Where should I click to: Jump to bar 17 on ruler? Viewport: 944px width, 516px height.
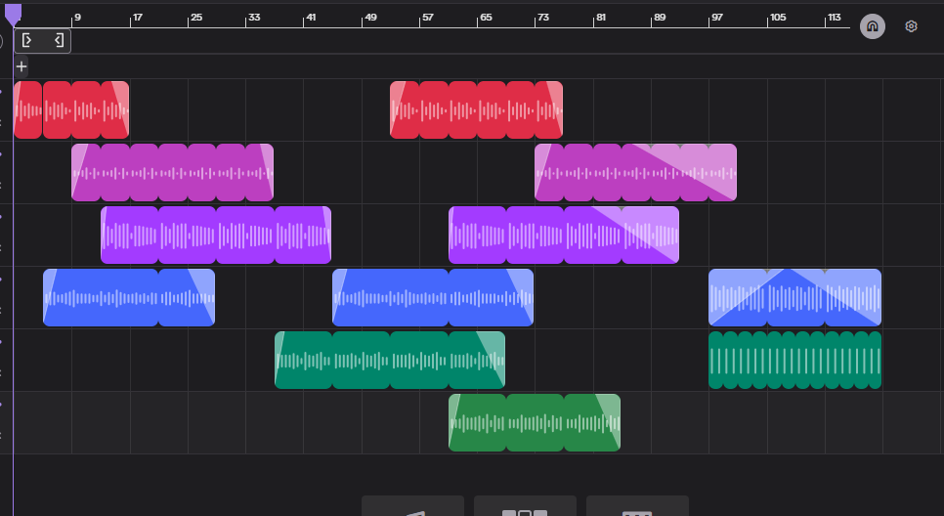tap(137, 18)
